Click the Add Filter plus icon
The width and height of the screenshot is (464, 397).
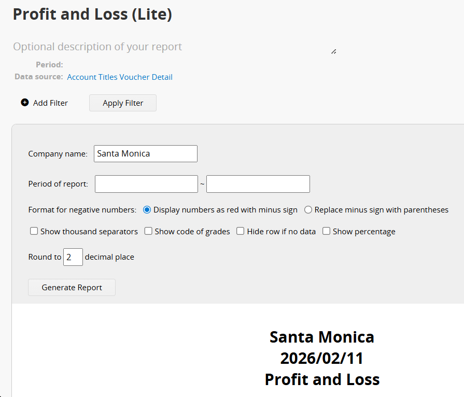tap(25, 103)
